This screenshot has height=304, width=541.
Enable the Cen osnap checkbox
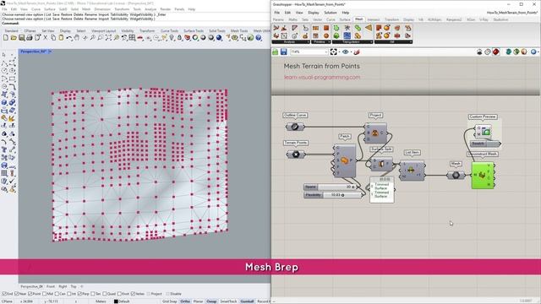tap(57, 294)
